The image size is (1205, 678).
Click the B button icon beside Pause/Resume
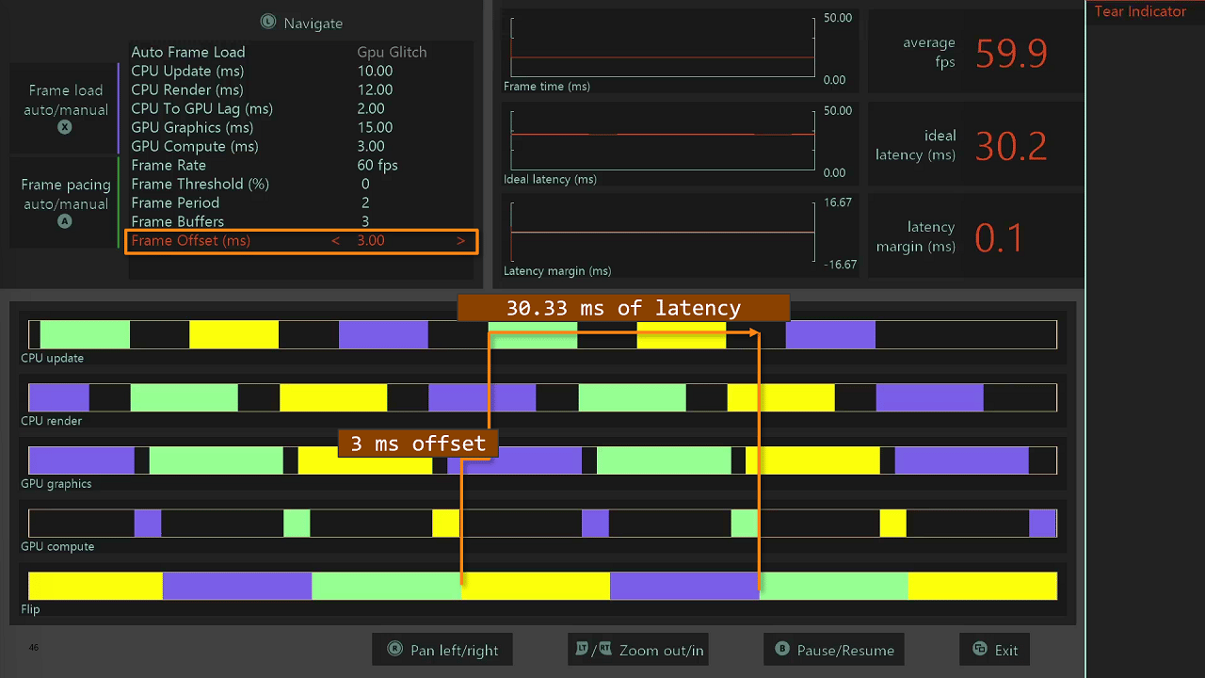coord(781,649)
